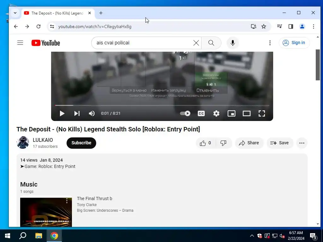Click the page vertical scrollbar thumb
323x242 pixels.
click(x=318, y=65)
